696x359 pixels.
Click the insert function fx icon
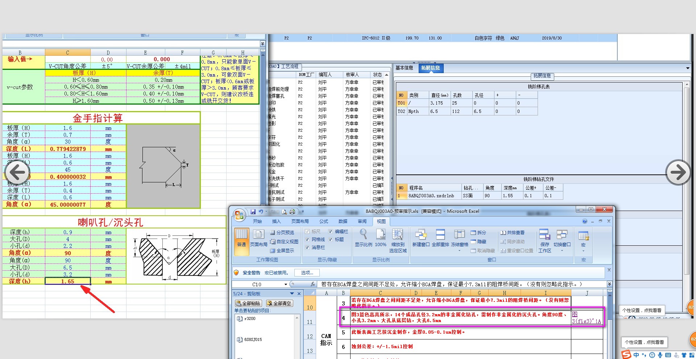[313, 284]
